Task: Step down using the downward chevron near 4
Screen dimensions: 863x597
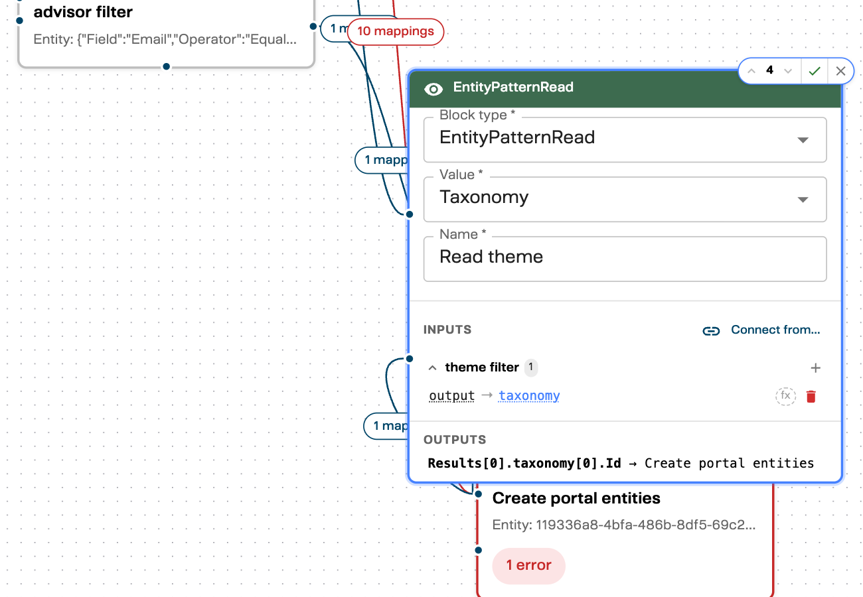Action: (787, 70)
